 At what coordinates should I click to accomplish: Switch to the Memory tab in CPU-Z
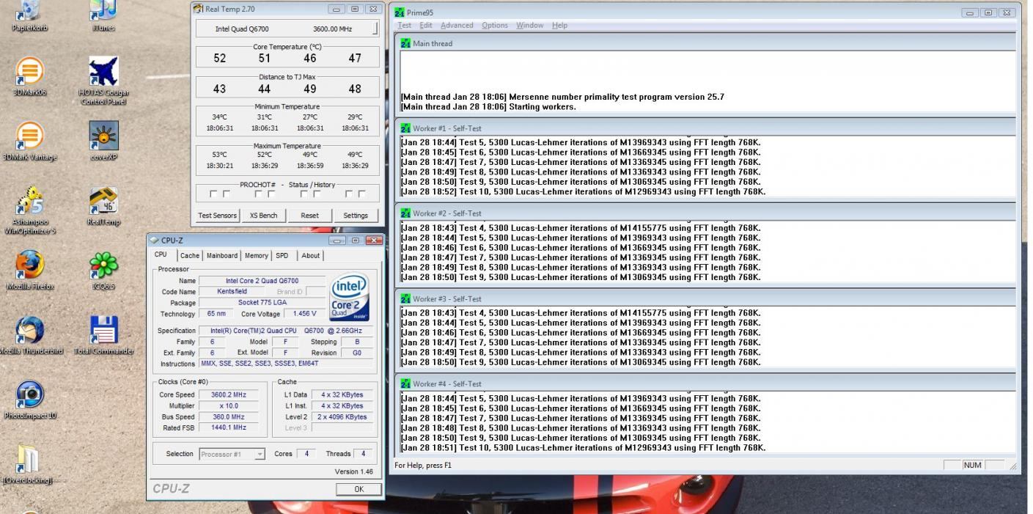(256, 256)
